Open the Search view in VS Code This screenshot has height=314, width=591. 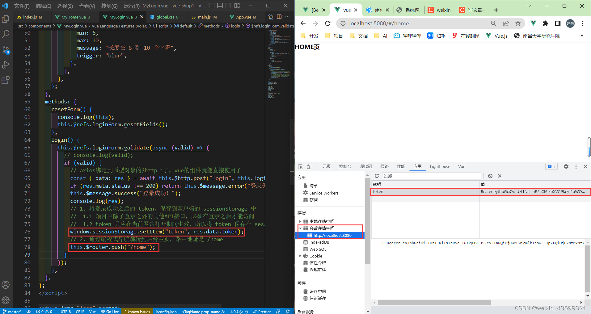6,34
